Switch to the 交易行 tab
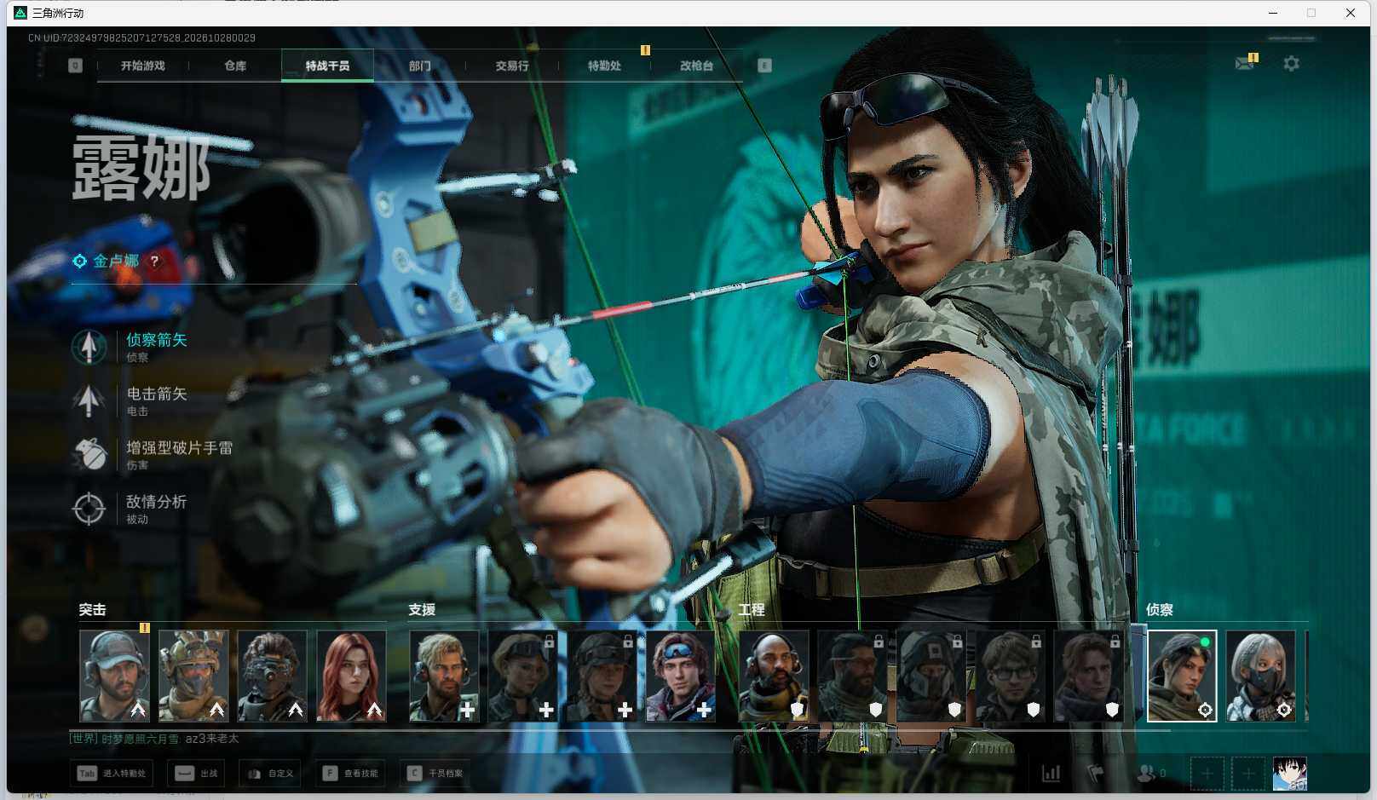The image size is (1377, 800). click(x=512, y=66)
